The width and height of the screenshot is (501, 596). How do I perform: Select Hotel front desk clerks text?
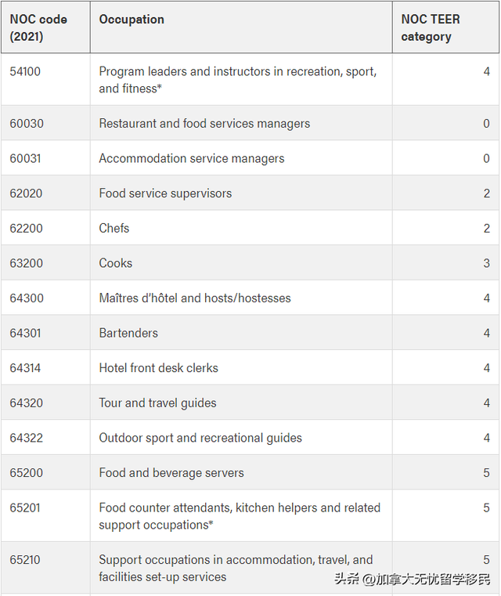coord(158,368)
